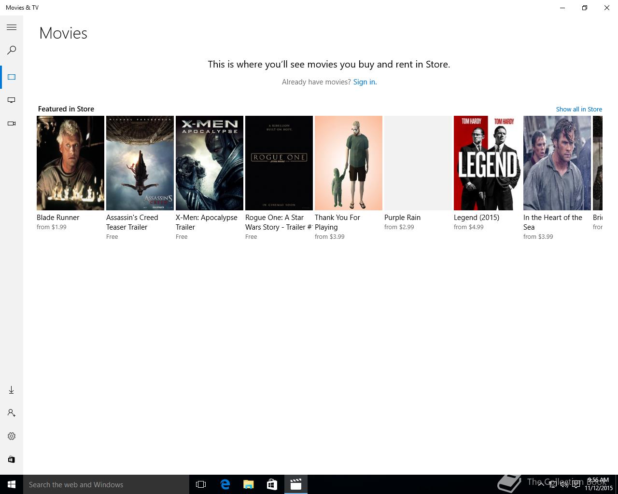This screenshot has width=618, height=494.
Task: Open the Videos camera sidebar icon
Action: coord(12,123)
